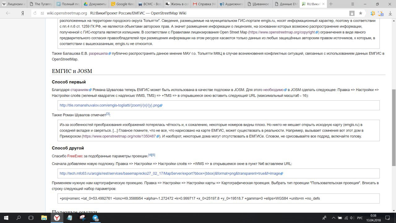Open the Yandex Browser menu (hamburger icon)

tap(353, 4)
